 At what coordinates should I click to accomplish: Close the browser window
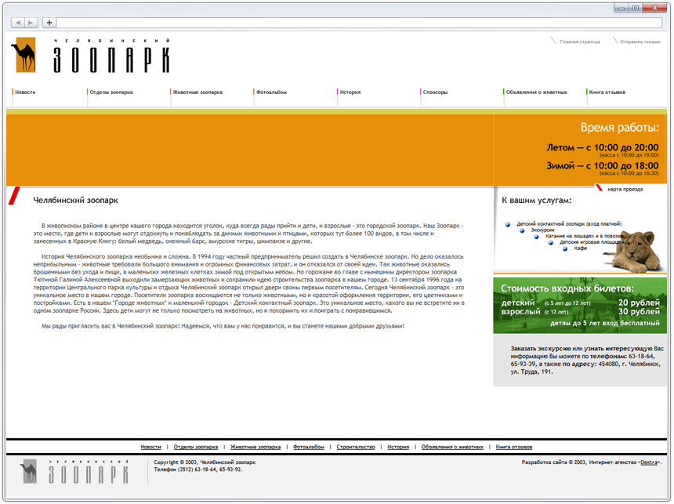pyautogui.click(x=655, y=8)
